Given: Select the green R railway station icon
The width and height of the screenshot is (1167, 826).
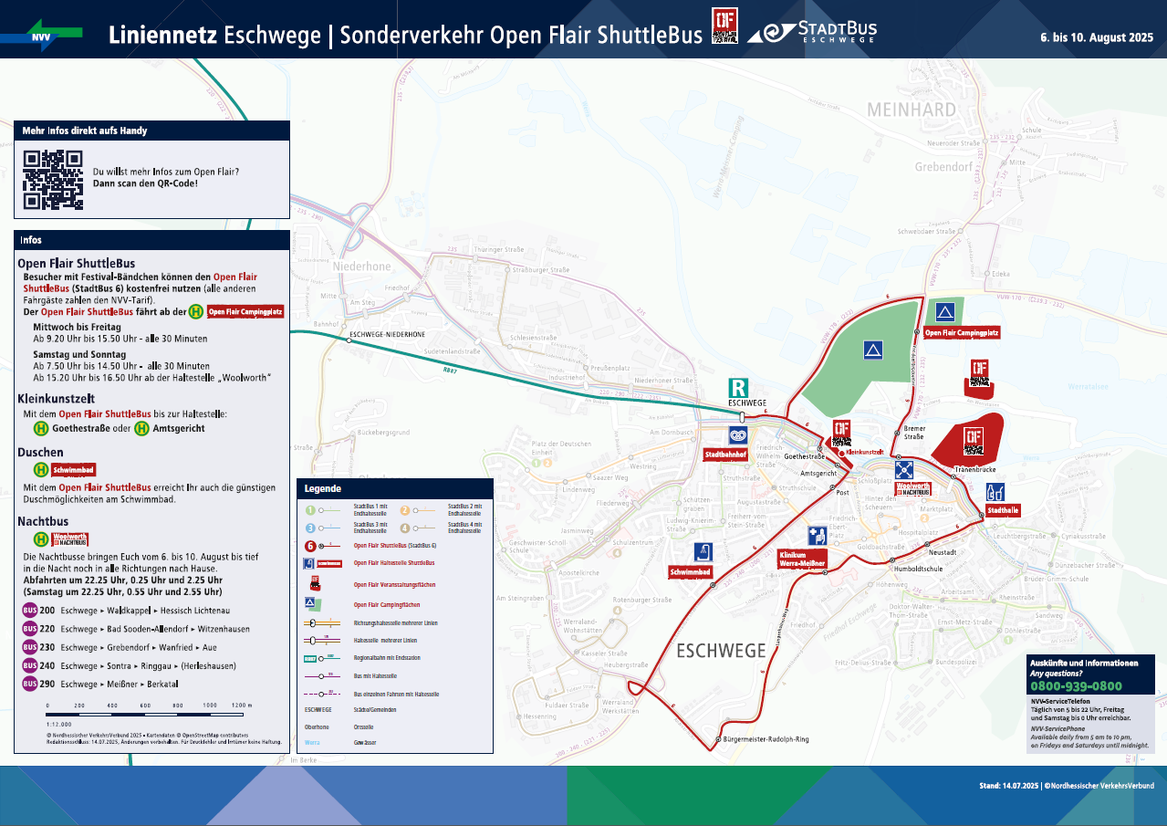Looking at the screenshot, I should pyautogui.click(x=738, y=387).
